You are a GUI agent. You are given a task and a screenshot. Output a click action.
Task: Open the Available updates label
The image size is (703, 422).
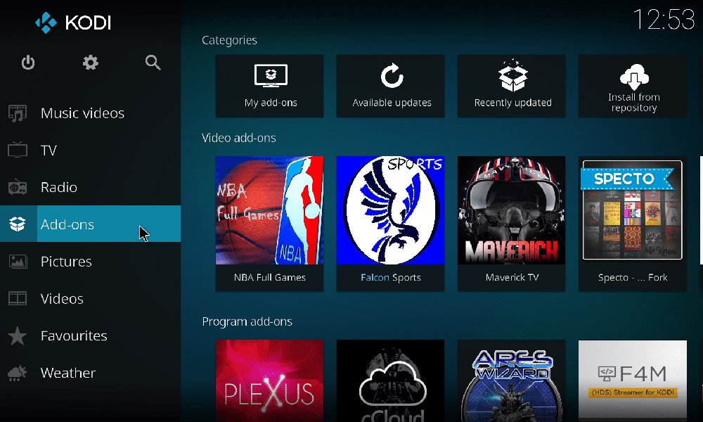tap(392, 103)
